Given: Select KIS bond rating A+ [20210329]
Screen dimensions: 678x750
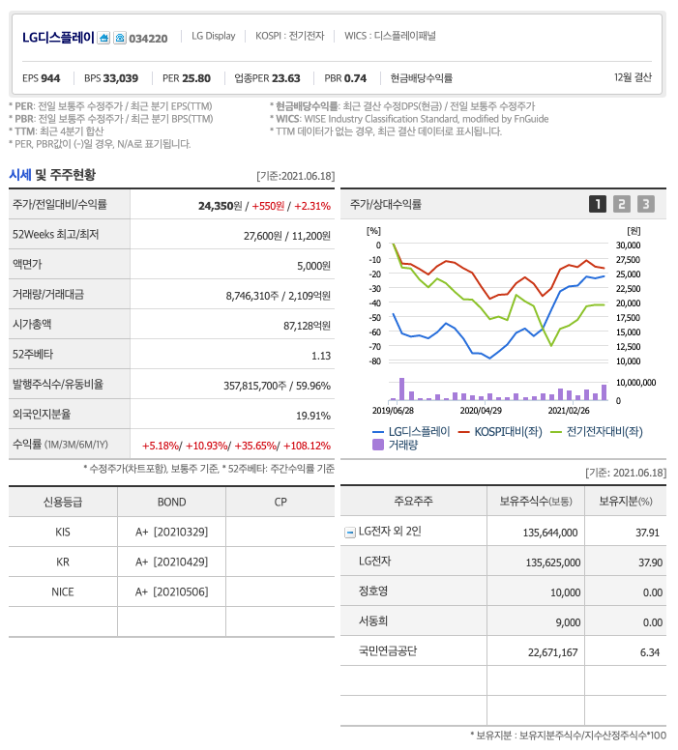Looking at the screenshot, I should 171,532.
